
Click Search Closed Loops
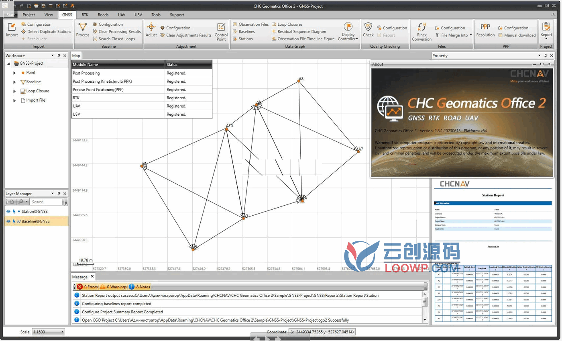pyautogui.click(x=114, y=39)
